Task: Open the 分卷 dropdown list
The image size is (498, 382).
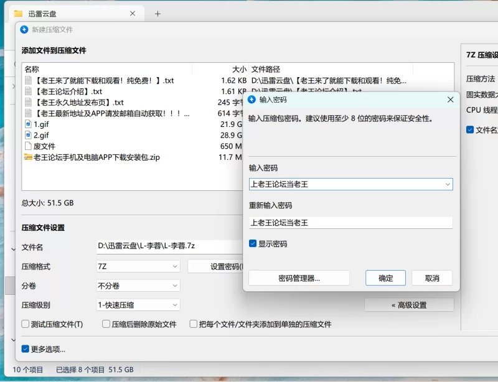Action: click(x=175, y=286)
